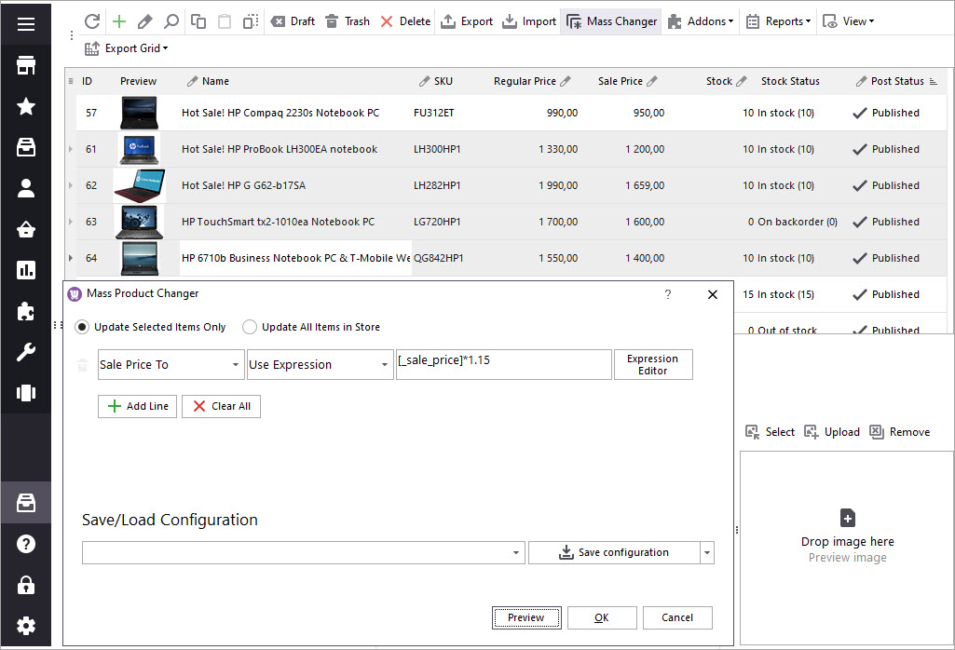This screenshot has height=650, width=955.
Task: Click the green plus add product icon
Action: click(x=118, y=21)
